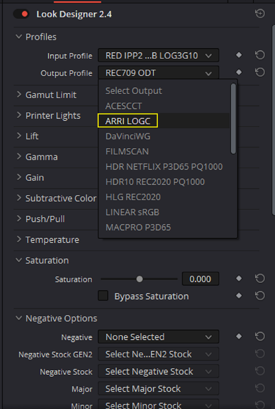The height and width of the screenshot is (409, 275).
Task: Enable the Bypass Saturation checkbox
Action: coord(103,296)
